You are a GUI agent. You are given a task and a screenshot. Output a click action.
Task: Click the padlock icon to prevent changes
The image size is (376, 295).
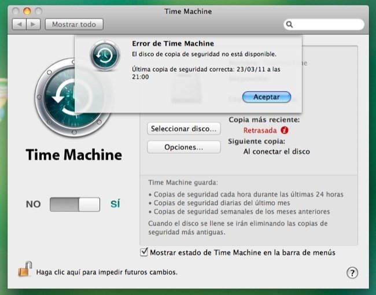click(24, 270)
